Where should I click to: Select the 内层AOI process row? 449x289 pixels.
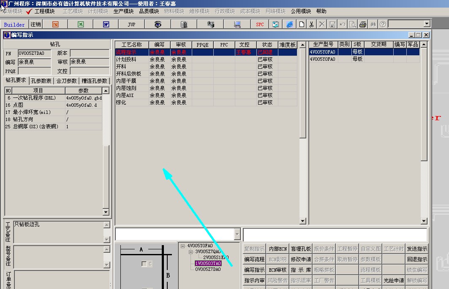coord(206,95)
